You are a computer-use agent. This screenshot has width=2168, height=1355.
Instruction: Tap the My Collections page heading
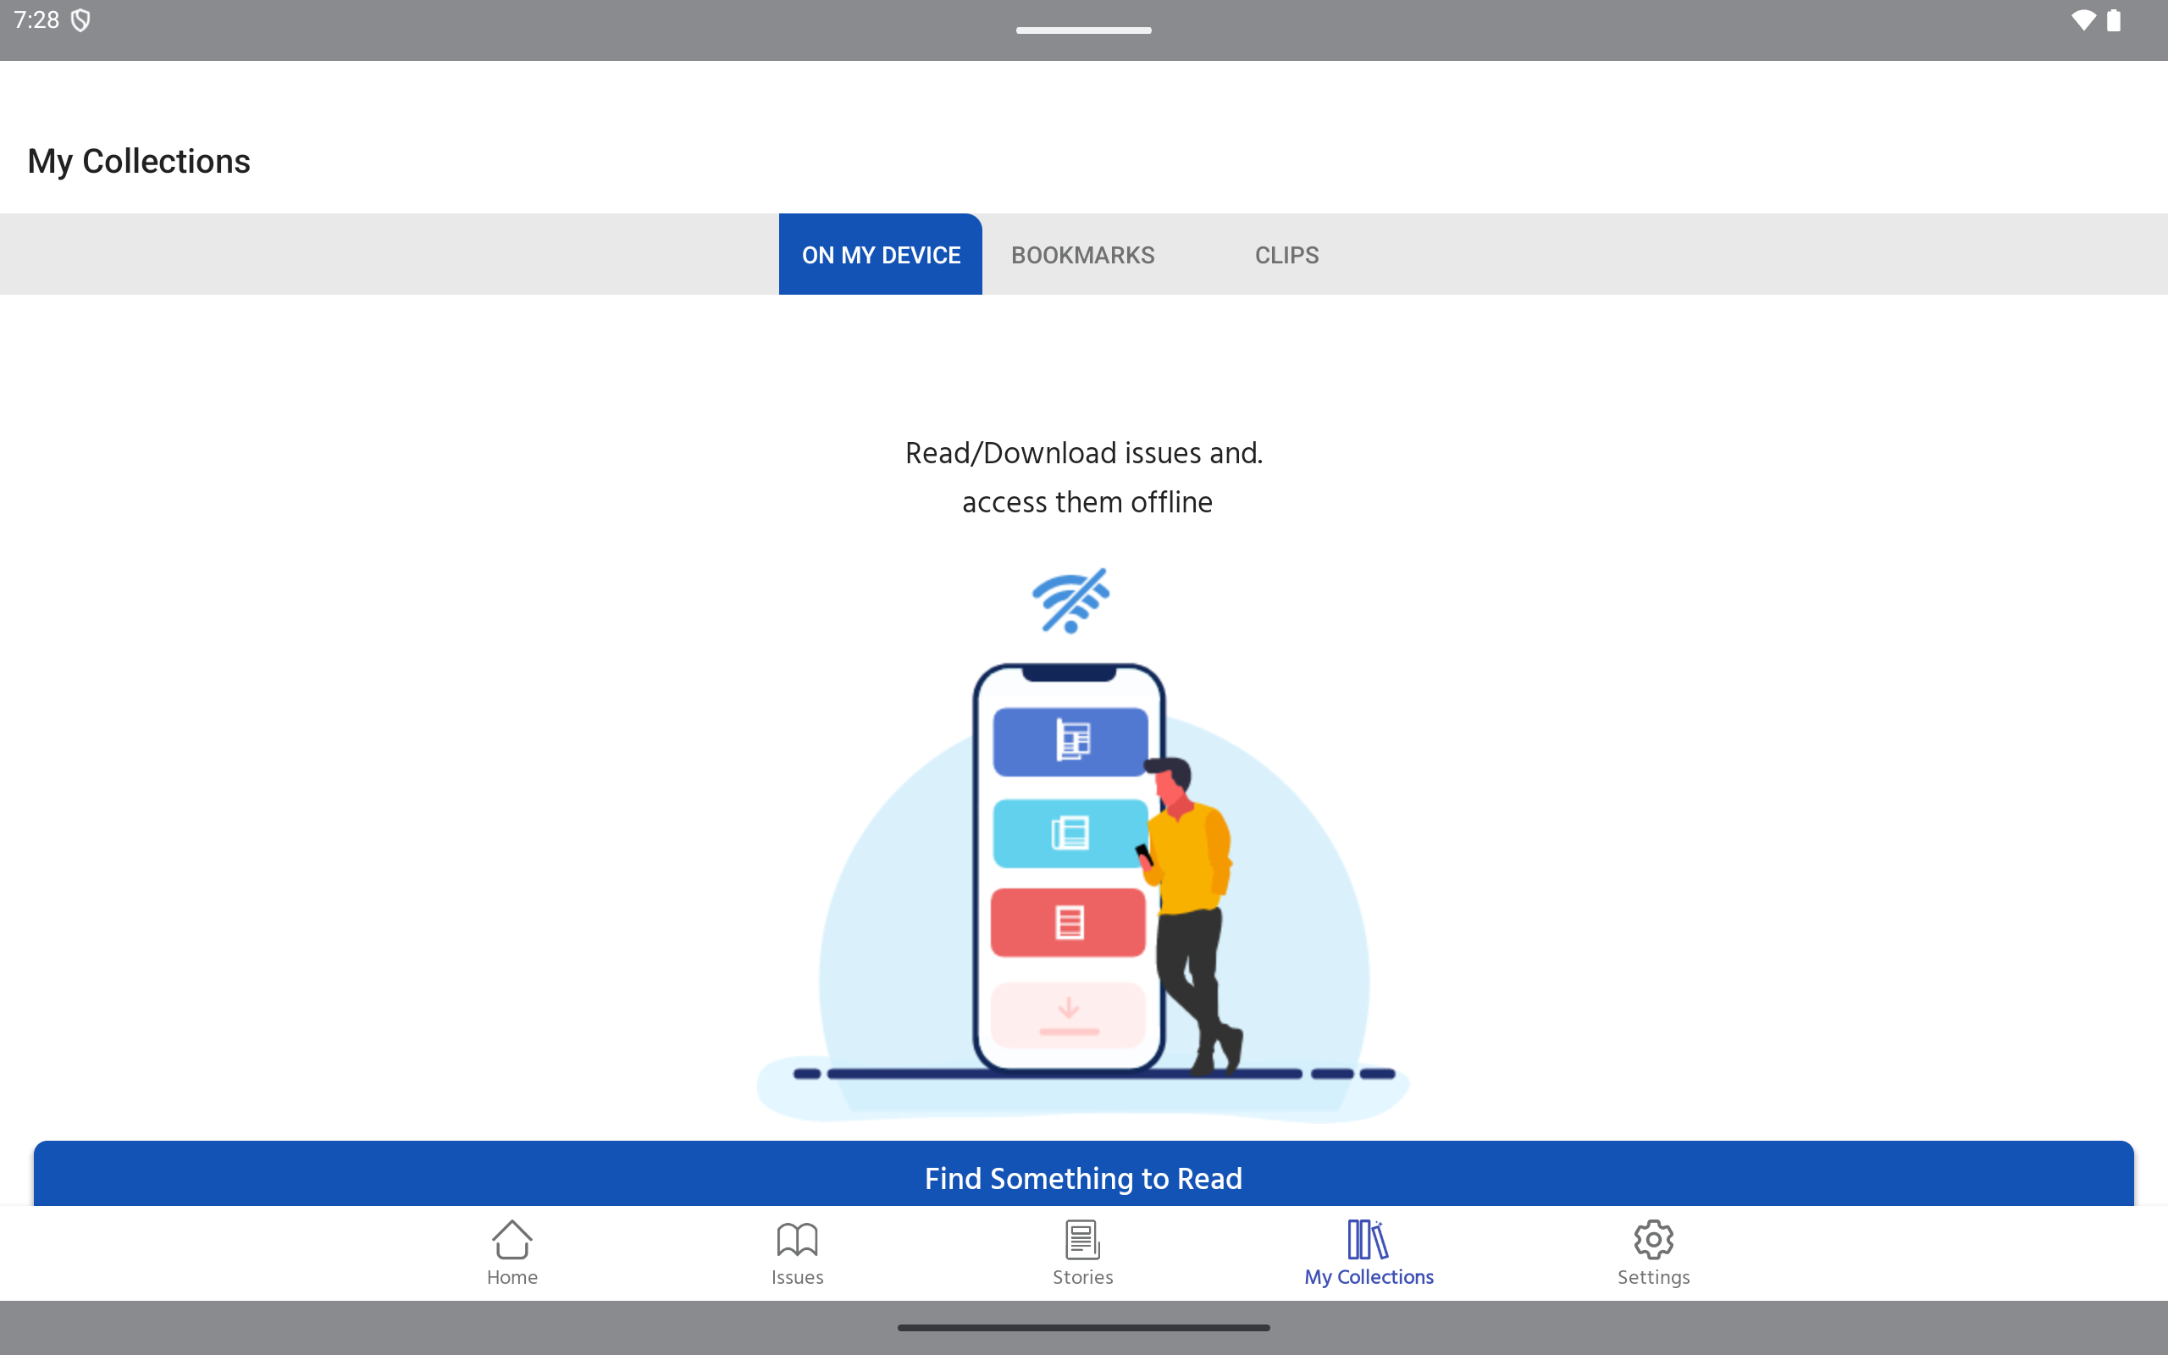click(x=139, y=161)
